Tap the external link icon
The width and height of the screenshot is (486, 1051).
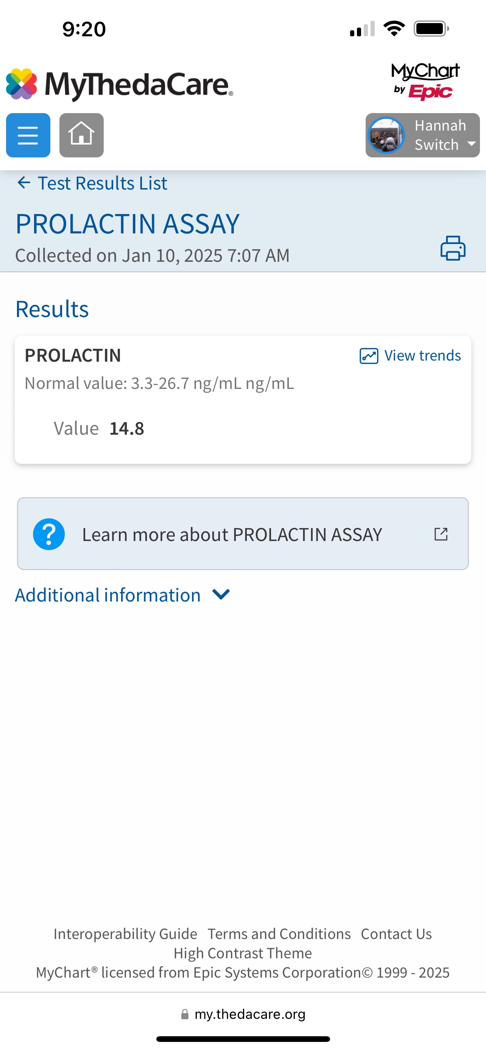441,534
